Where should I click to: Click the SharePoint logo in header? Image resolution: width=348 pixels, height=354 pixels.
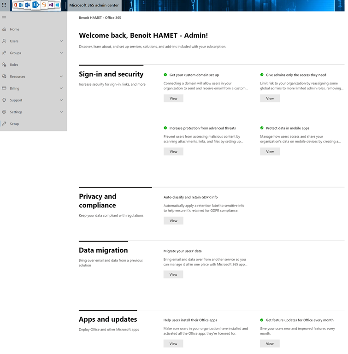click(35, 5)
